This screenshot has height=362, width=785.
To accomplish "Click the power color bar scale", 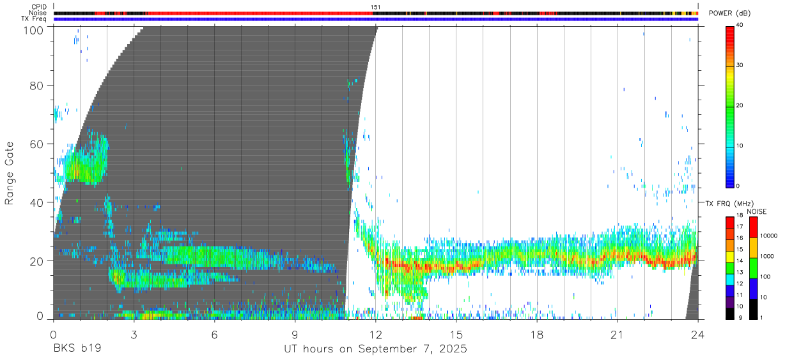I will tap(730, 106).
